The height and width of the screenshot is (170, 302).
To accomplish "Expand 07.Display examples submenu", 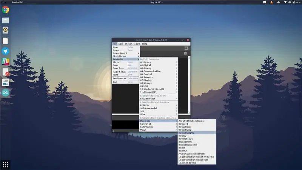I will (159, 80).
